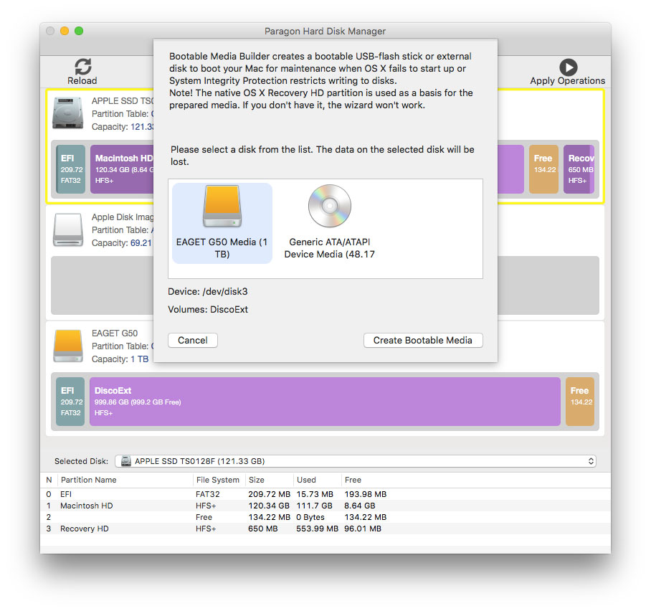Viewport: 651px width, 611px height.
Task: Click the 15.73 MB used cell
Action: [x=315, y=494]
